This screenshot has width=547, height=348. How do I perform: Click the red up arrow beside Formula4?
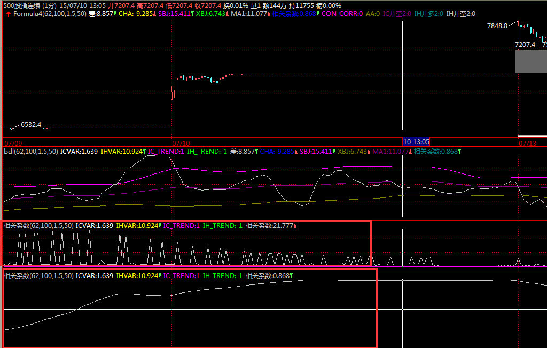(8, 14)
